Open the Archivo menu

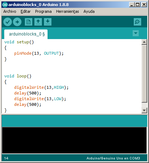pos(10,11)
